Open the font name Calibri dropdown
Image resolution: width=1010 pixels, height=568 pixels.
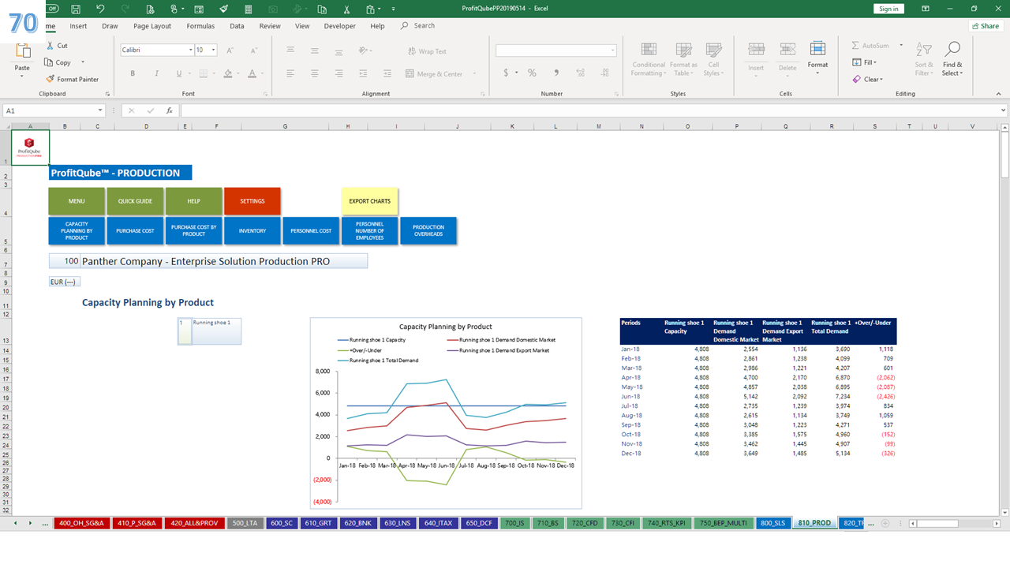[191, 50]
